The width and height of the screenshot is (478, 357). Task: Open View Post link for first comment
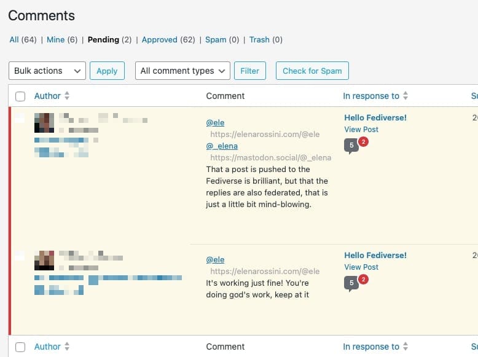click(x=361, y=129)
